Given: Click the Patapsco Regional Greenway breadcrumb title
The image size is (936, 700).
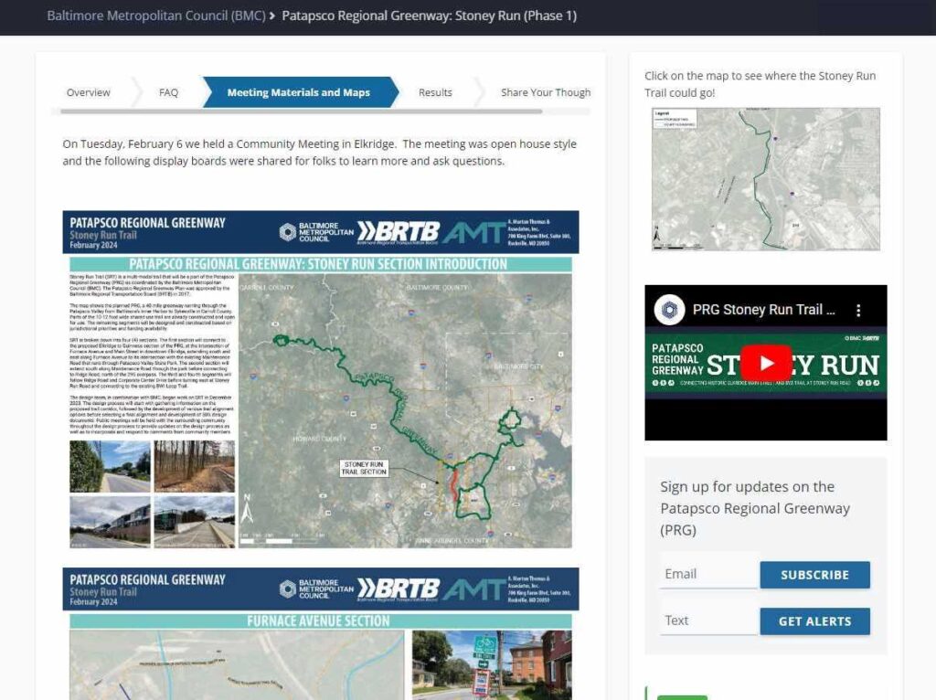Looking at the screenshot, I should pos(429,16).
